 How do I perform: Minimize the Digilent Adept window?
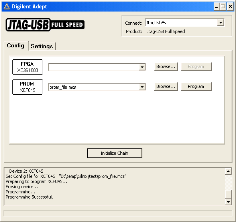pos(216,7)
